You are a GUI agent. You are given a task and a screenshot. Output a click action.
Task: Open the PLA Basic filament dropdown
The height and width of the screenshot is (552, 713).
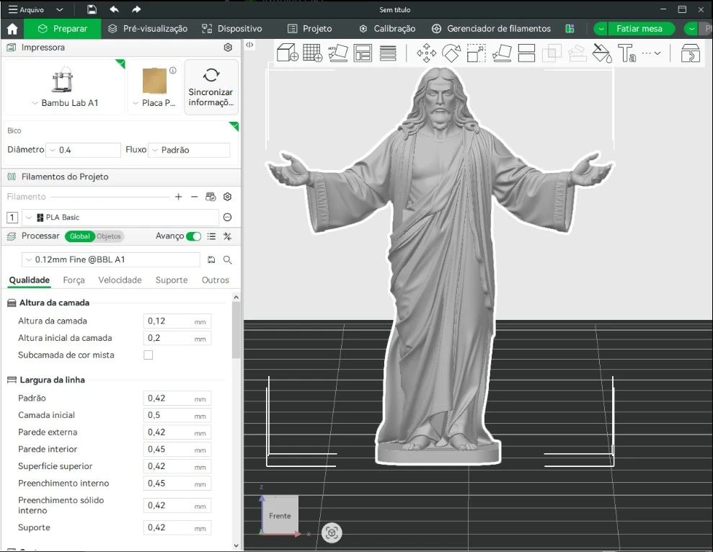point(120,218)
